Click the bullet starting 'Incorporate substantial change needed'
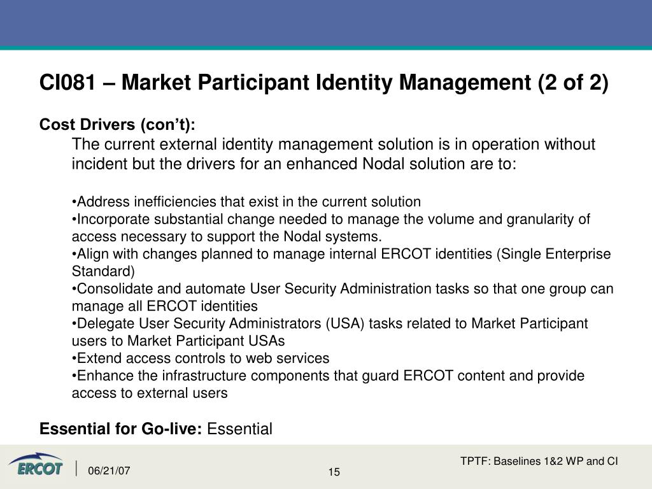The image size is (652, 489). coord(331,227)
